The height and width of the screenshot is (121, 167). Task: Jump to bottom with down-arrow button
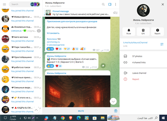(x=113, y=101)
